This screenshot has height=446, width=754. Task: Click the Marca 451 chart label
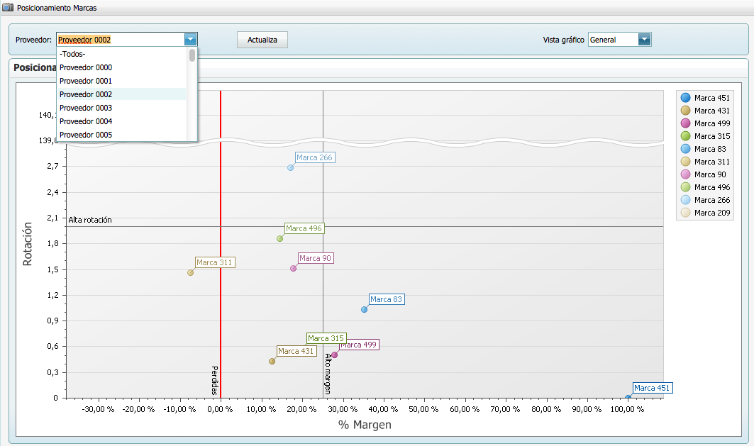(651, 388)
